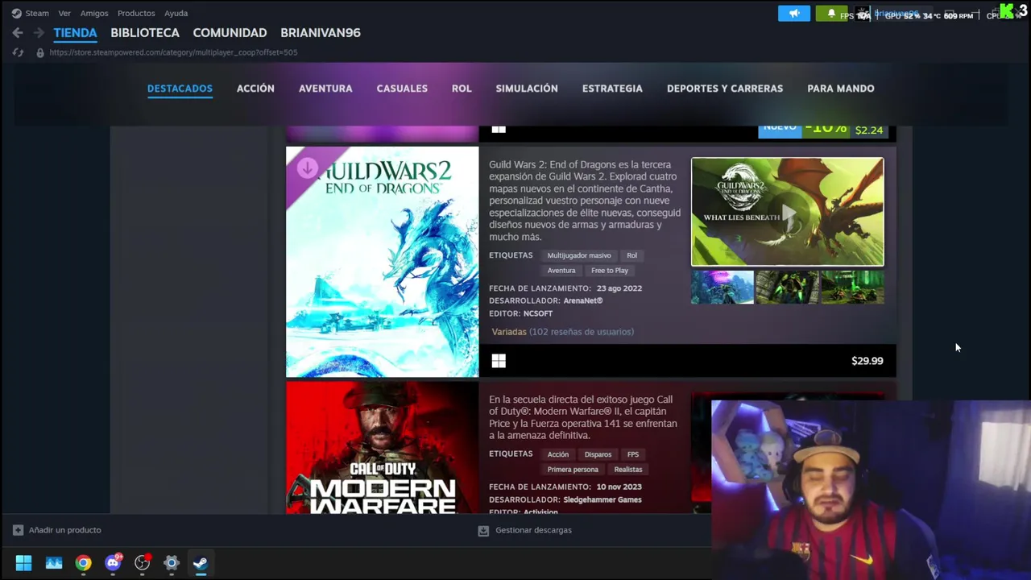This screenshot has width=1031, height=580.
Task: Open the BRIANIVAN96 profile section
Action: click(320, 33)
